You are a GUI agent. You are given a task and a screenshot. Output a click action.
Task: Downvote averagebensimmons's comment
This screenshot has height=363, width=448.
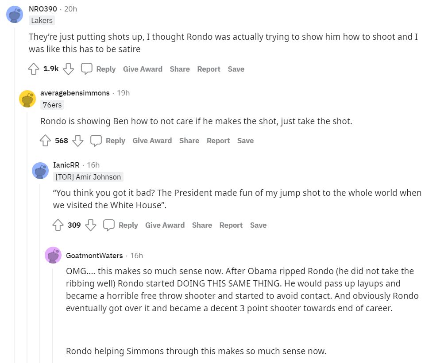77,141
